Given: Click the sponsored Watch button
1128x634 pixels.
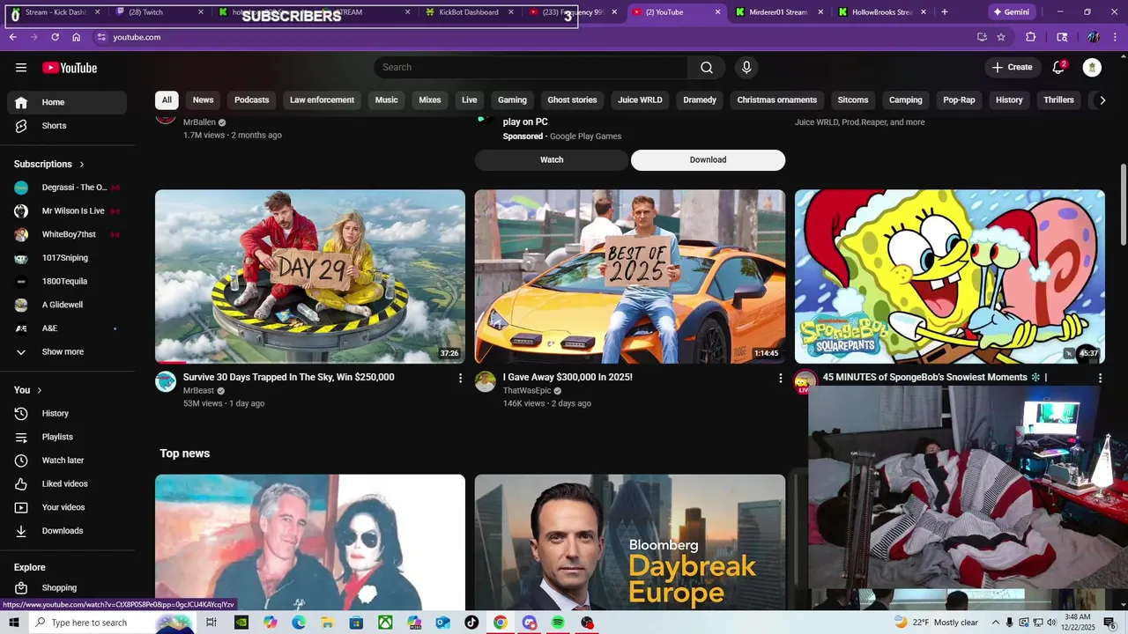Looking at the screenshot, I should coord(552,160).
